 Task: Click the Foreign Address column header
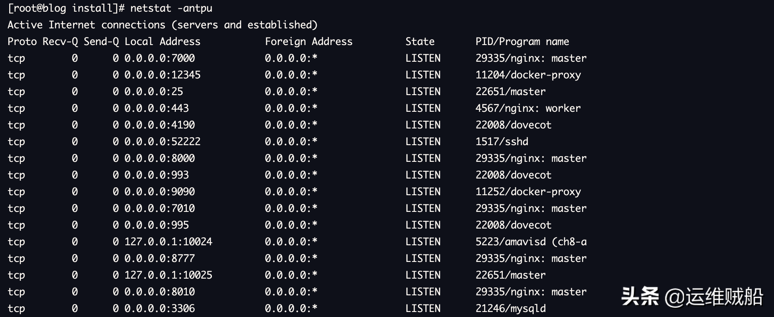[308, 42]
